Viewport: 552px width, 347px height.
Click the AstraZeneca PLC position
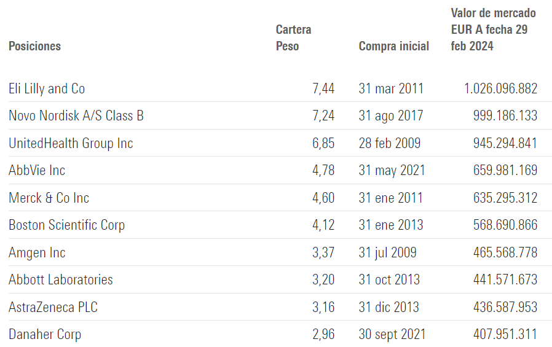coord(53,307)
